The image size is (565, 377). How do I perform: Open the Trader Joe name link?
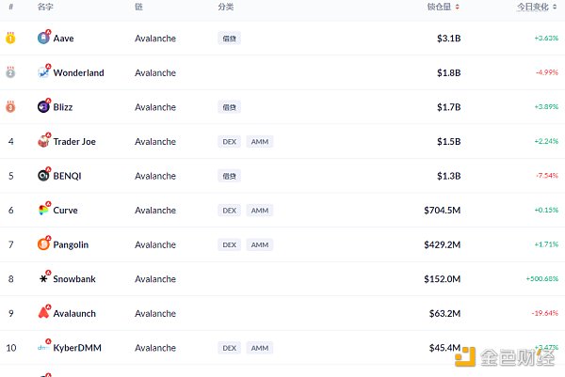74,141
